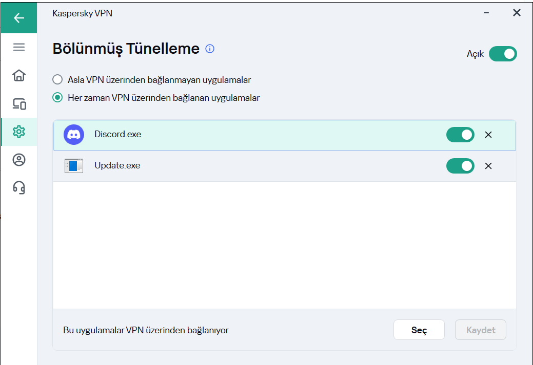This screenshot has width=533, height=365.
Task: Show info about Bölünmüş Tünelleme
Action: [210, 49]
